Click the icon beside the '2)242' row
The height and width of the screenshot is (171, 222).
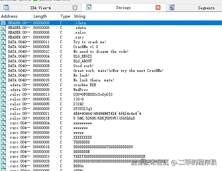(3, 104)
